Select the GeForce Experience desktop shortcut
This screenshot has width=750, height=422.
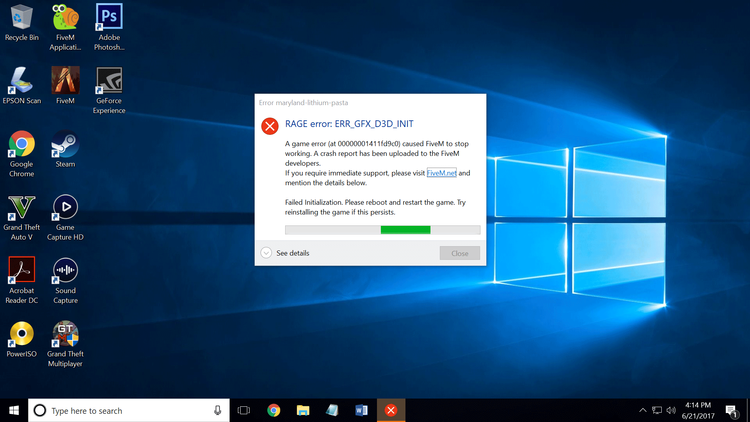tap(109, 91)
